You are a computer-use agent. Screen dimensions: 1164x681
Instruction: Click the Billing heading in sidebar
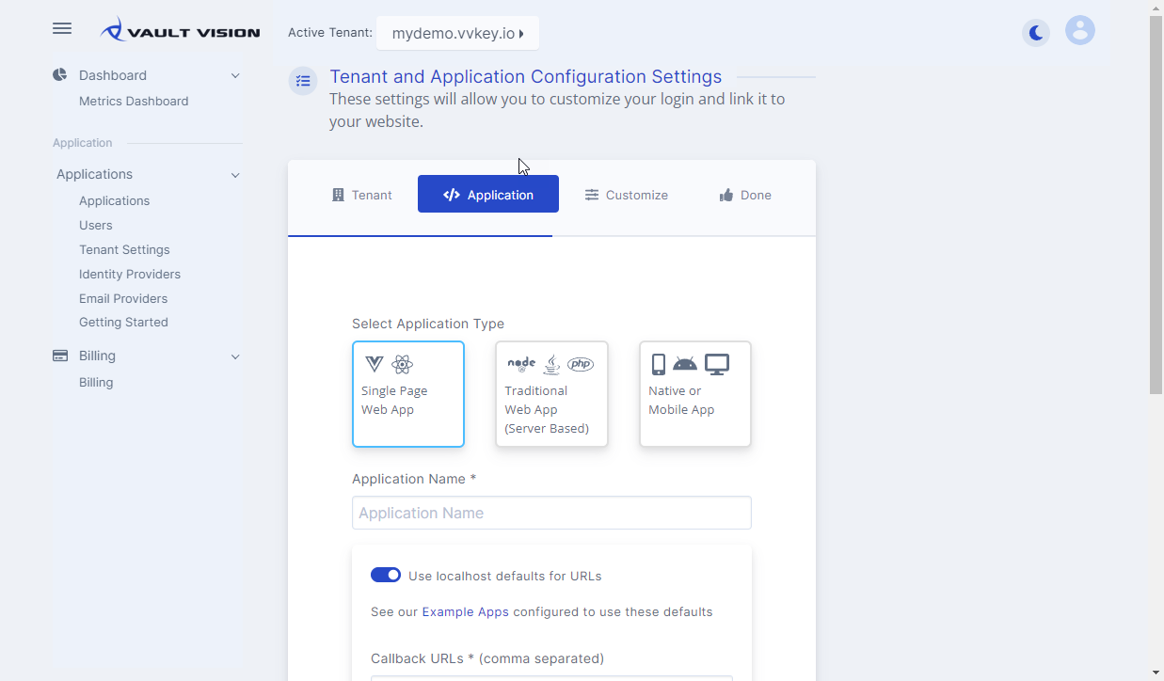[x=97, y=356]
